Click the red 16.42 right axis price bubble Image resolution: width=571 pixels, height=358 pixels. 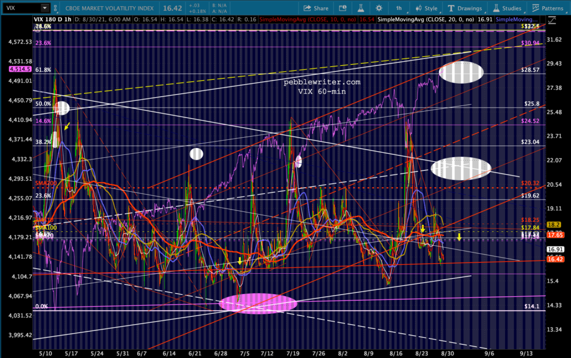[555, 259]
